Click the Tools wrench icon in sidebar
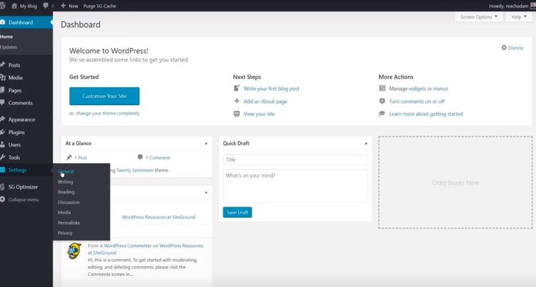This screenshot has width=536, height=287. tap(3, 157)
